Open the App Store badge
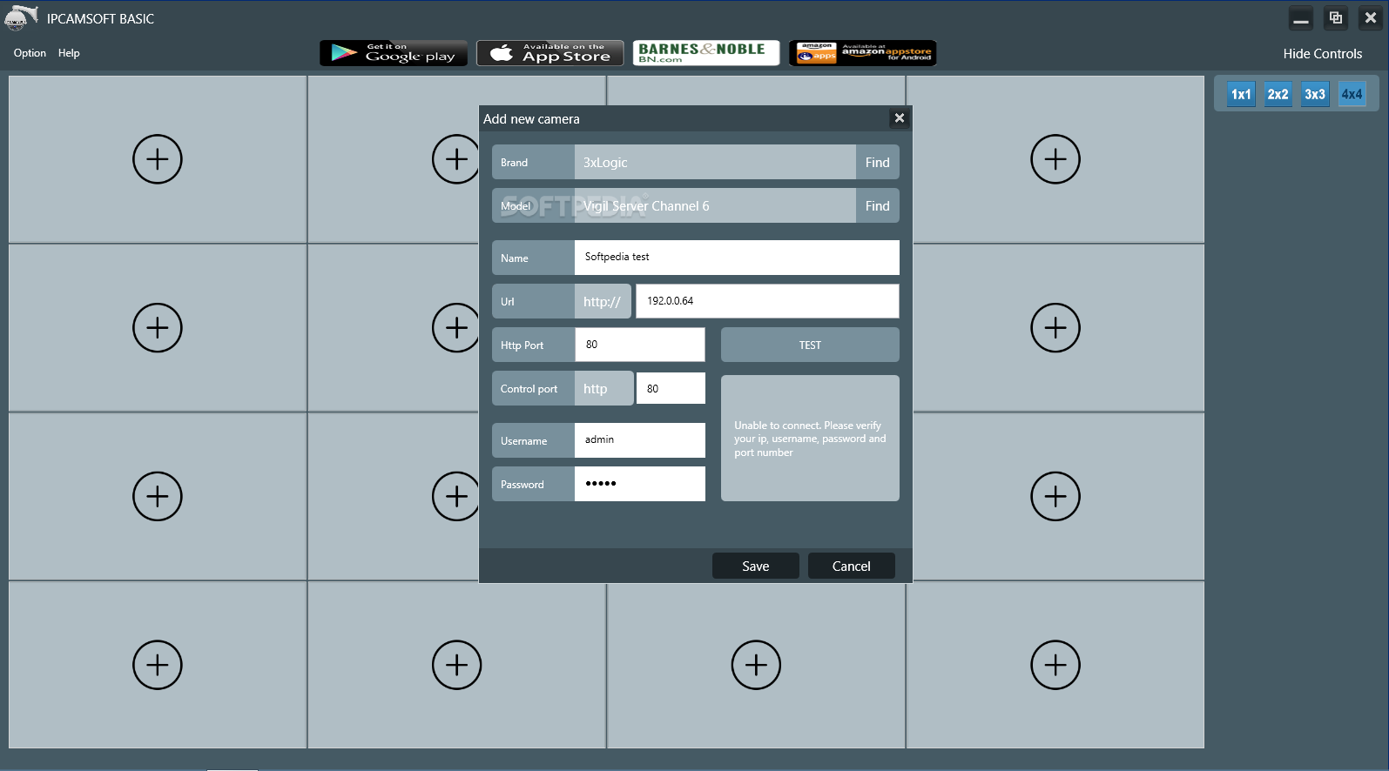This screenshot has width=1389, height=771. [550, 53]
